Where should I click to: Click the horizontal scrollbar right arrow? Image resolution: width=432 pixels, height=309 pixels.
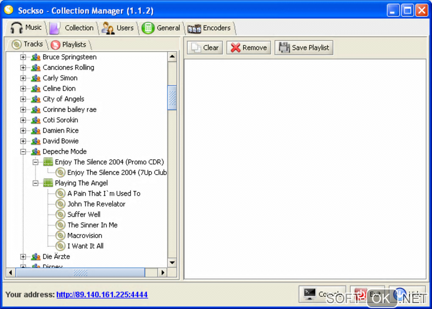[163, 273]
